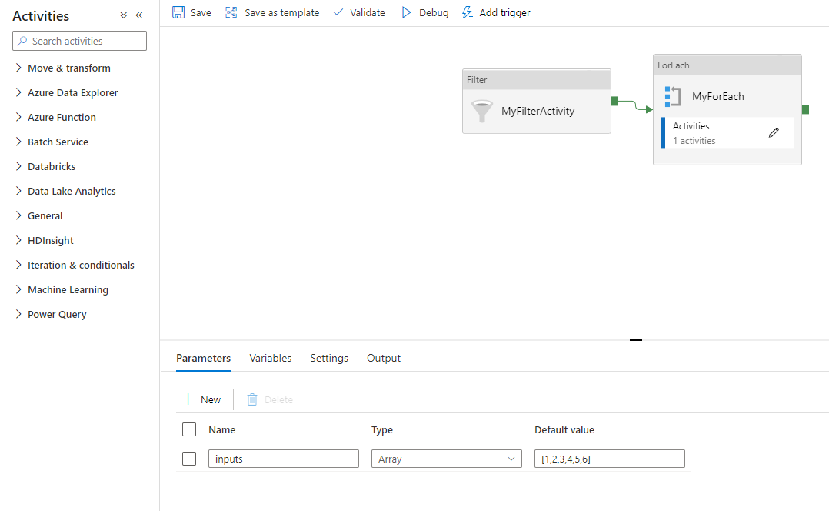Click the Add trigger lightning icon
The image size is (829, 511).
click(467, 12)
